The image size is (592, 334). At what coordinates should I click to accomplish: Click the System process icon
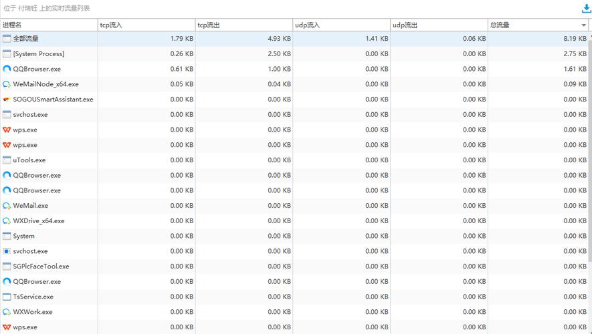pyautogui.click(x=7, y=236)
